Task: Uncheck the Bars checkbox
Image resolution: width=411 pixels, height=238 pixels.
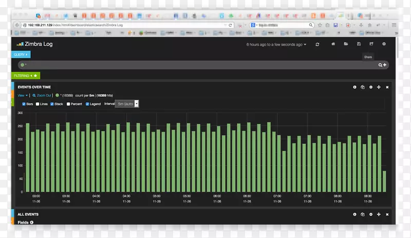Action: coord(24,104)
